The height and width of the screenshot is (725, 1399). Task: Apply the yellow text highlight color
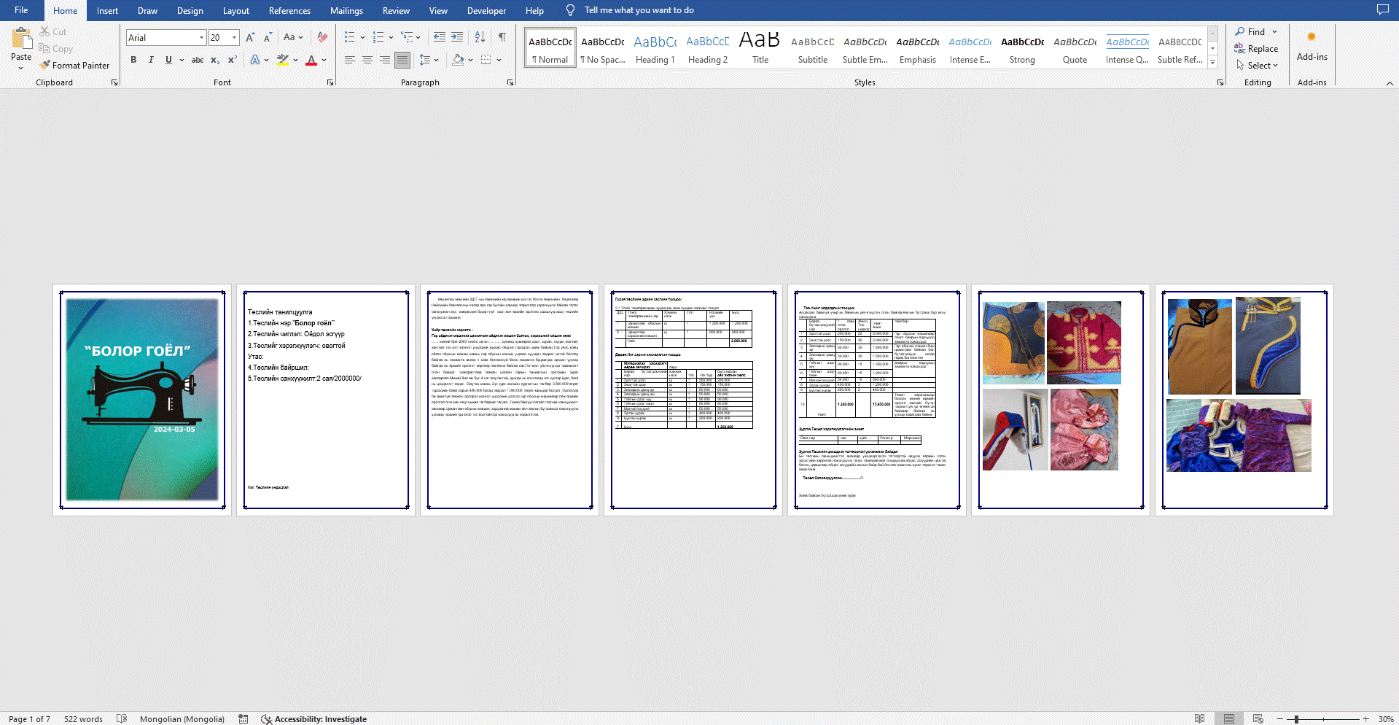(x=283, y=60)
